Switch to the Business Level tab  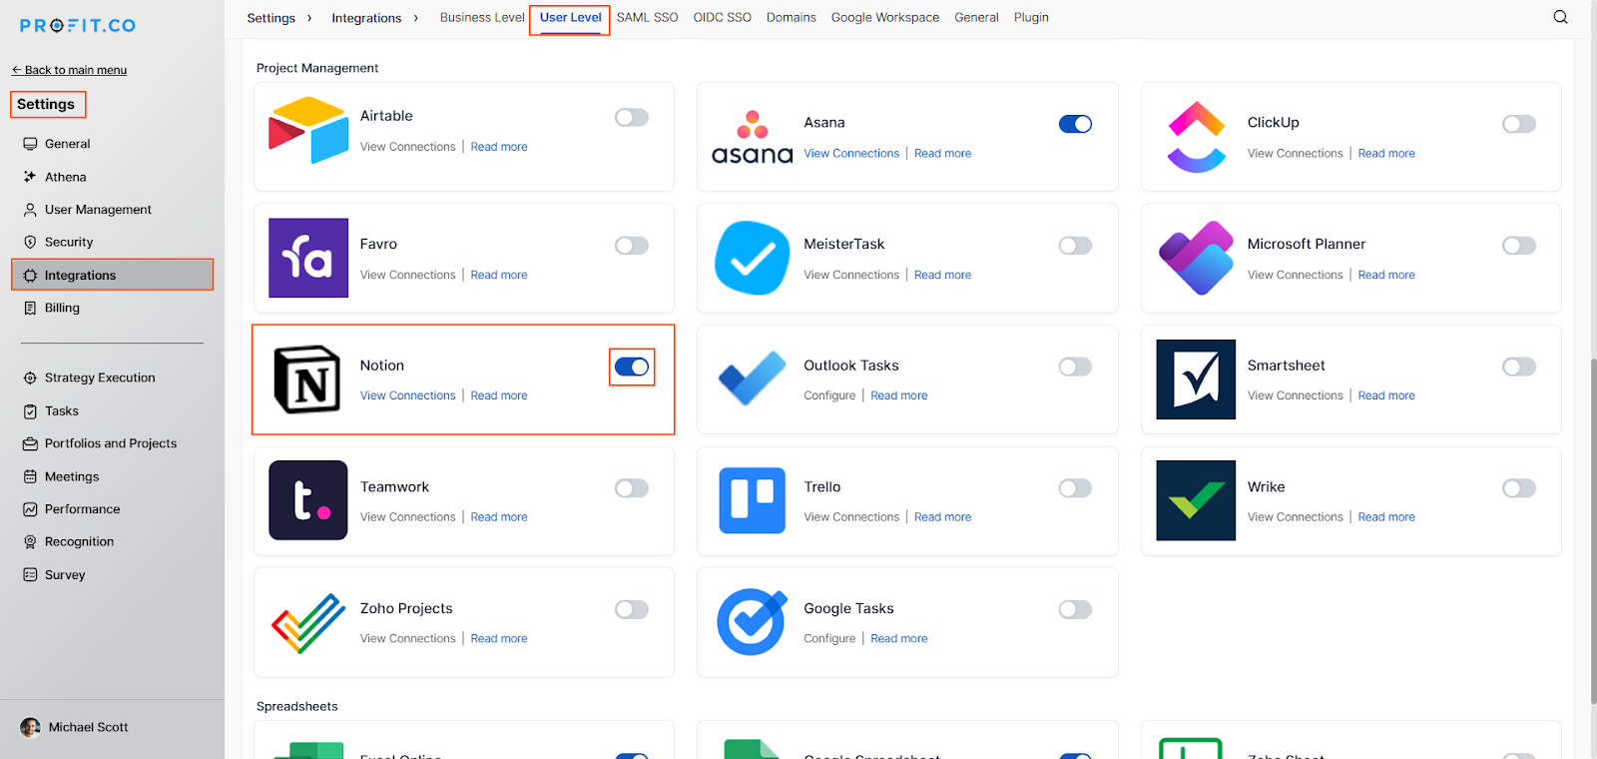click(x=482, y=17)
